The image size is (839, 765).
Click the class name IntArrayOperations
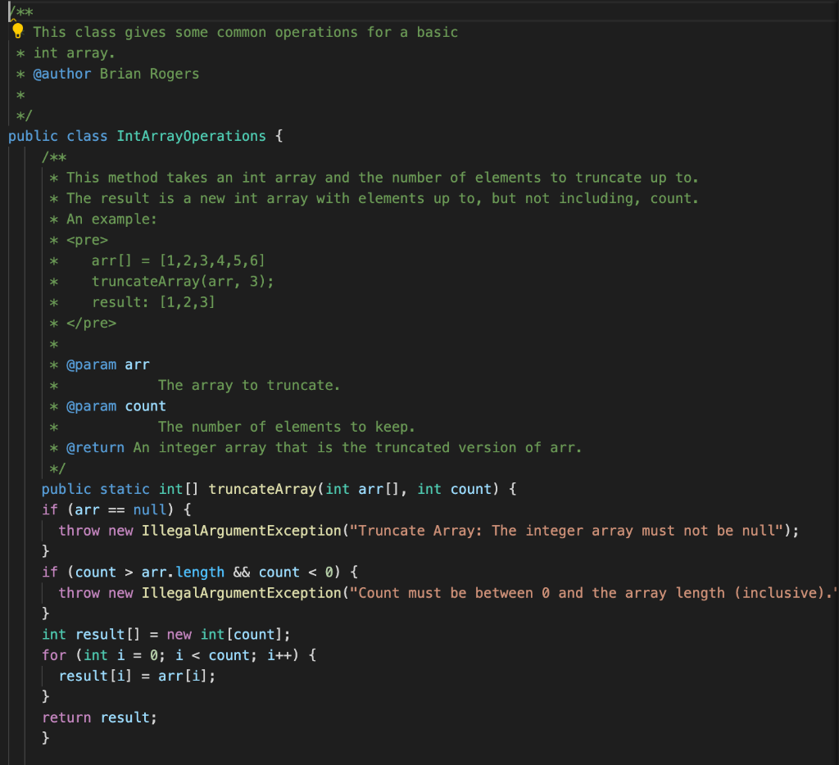click(191, 136)
